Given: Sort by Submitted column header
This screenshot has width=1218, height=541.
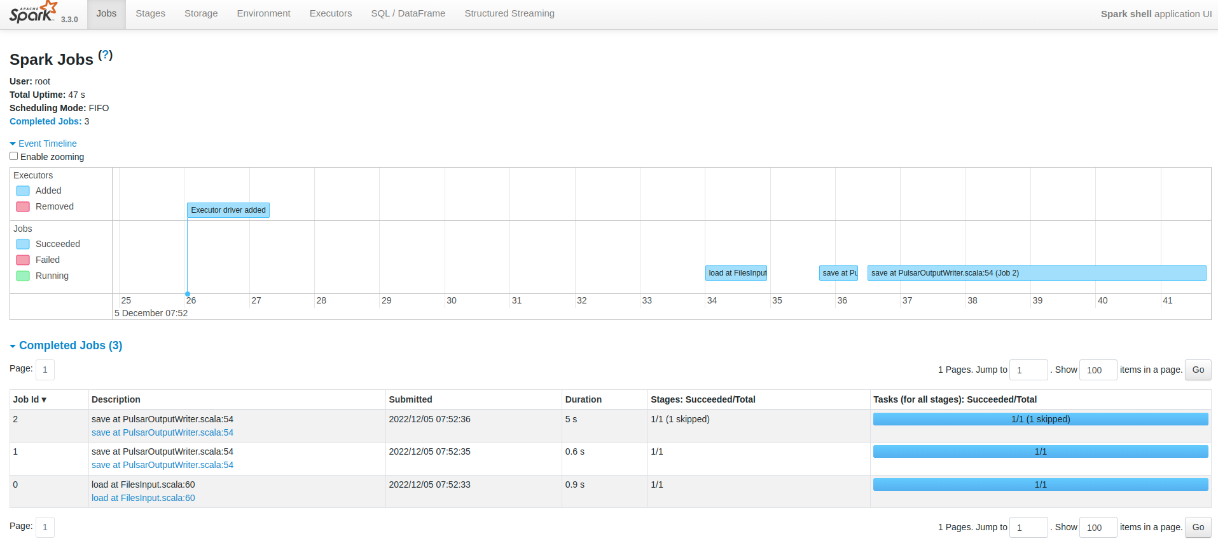Looking at the screenshot, I should click(x=410, y=399).
